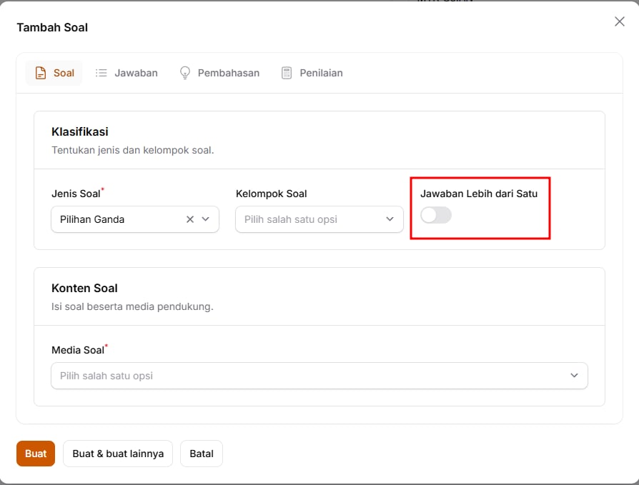The image size is (639, 485).
Task: Close the Tambah Soal dialog
Action: point(620,21)
